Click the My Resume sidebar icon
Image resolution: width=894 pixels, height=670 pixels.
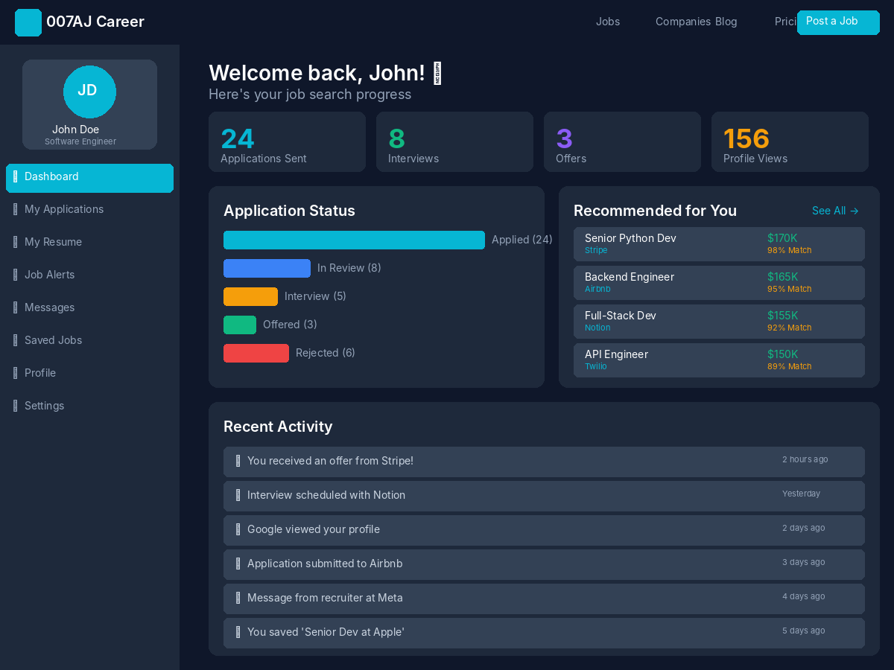point(15,243)
